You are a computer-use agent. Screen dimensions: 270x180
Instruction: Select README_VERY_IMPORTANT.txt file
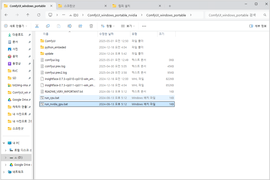click(x=107, y=91)
